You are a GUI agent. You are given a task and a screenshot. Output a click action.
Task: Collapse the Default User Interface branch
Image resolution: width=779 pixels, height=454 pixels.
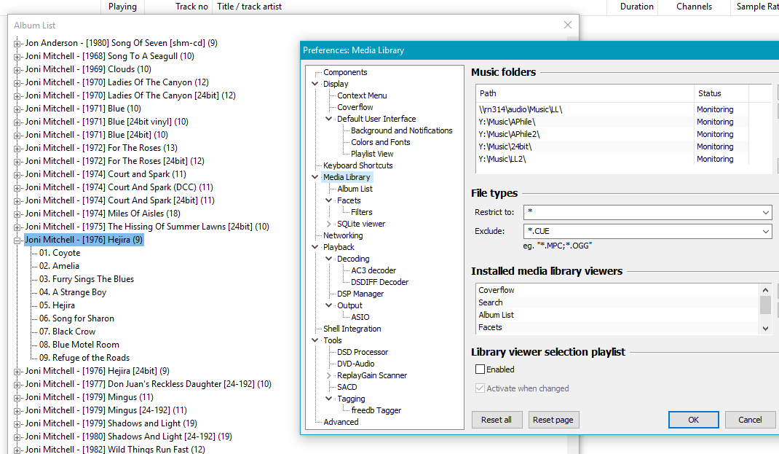click(x=329, y=118)
